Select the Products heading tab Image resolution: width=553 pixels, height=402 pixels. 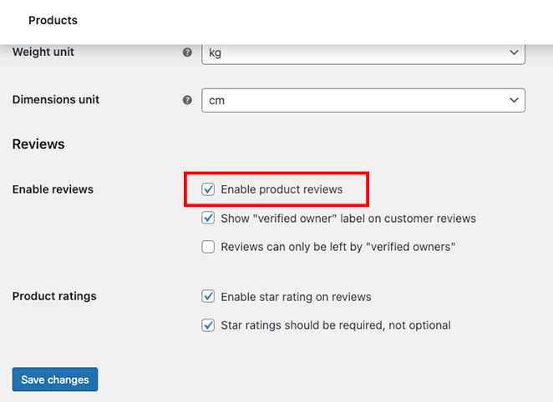point(53,20)
